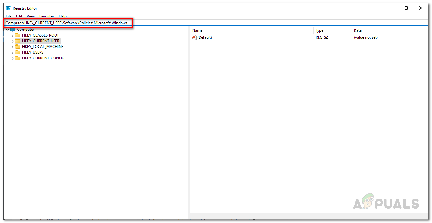432x223 pixels.
Task: Click the Computer monitor icon
Action: 13,30
